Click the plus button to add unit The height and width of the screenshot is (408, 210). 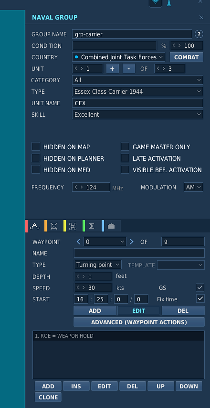click(x=113, y=68)
